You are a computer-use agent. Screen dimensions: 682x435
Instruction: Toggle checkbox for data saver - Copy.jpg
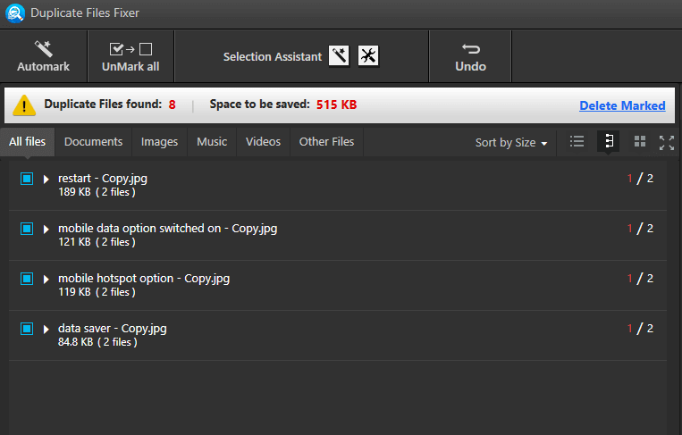tap(27, 329)
